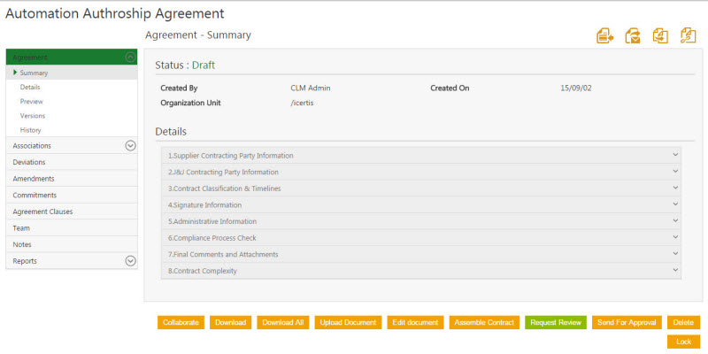Viewport: 708px width, 354px height.
Task: Click the Send For Approval button
Action: pos(626,322)
